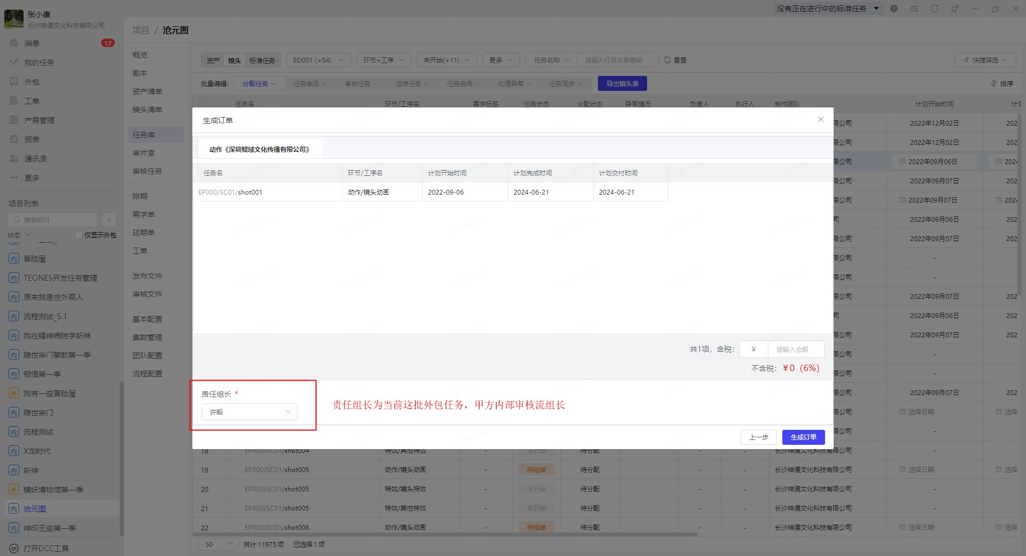Toggle the 仅显示外包 checkbox
Viewport: 1026px width, 556px height.
tap(79, 235)
